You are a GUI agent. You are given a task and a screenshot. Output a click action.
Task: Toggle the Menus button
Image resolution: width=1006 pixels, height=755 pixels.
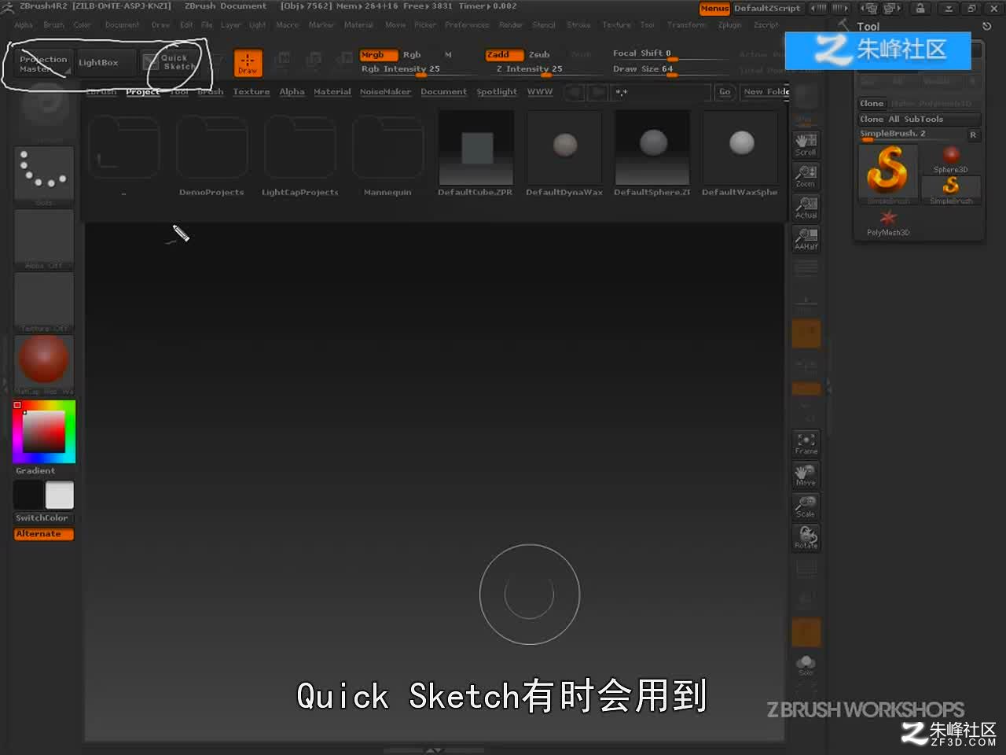[714, 9]
